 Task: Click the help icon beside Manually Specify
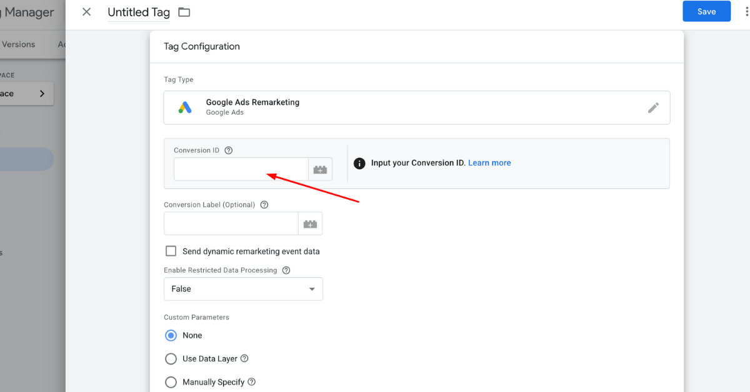[251, 382]
